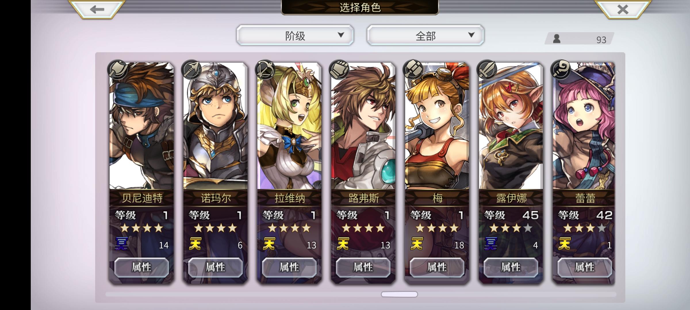Click the 天 element symbol on 梅

point(417,244)
